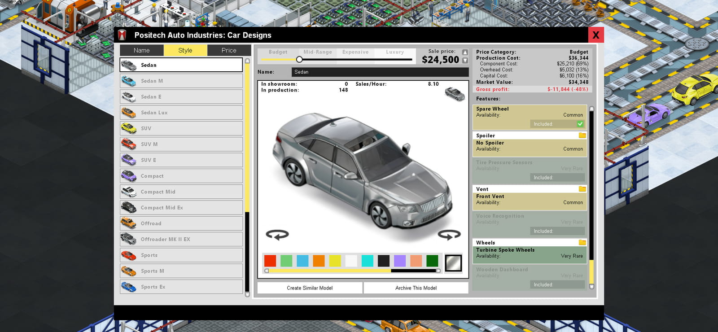
Task: Rotate car preview clockwise with right arrow
Action: [449, 235]
